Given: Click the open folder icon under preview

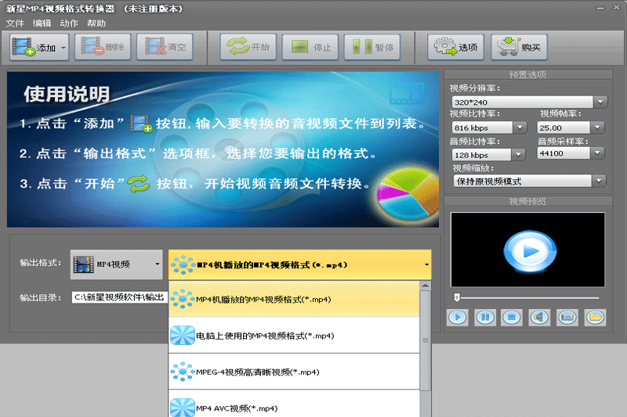Looking at the screenshot, I should pos(595,318).
